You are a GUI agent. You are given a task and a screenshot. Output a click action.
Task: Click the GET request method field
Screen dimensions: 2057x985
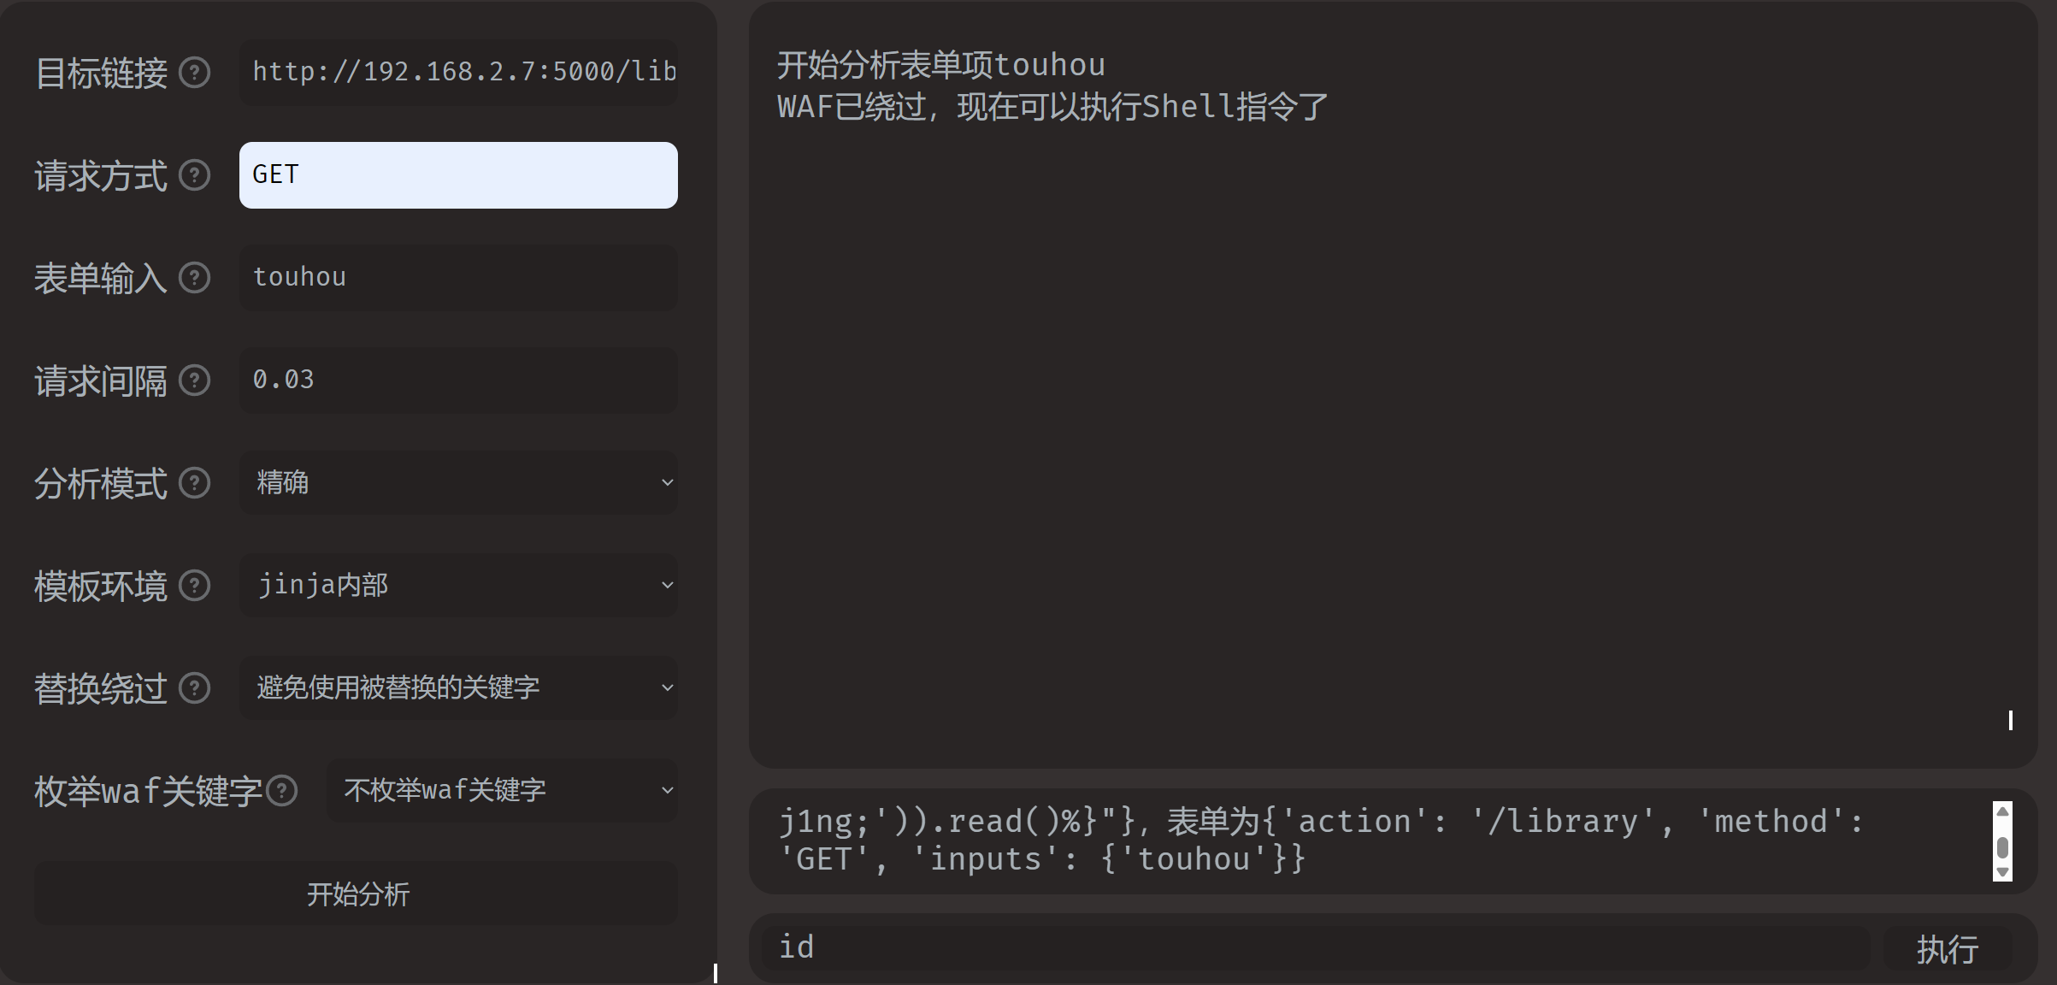[458, 175]
